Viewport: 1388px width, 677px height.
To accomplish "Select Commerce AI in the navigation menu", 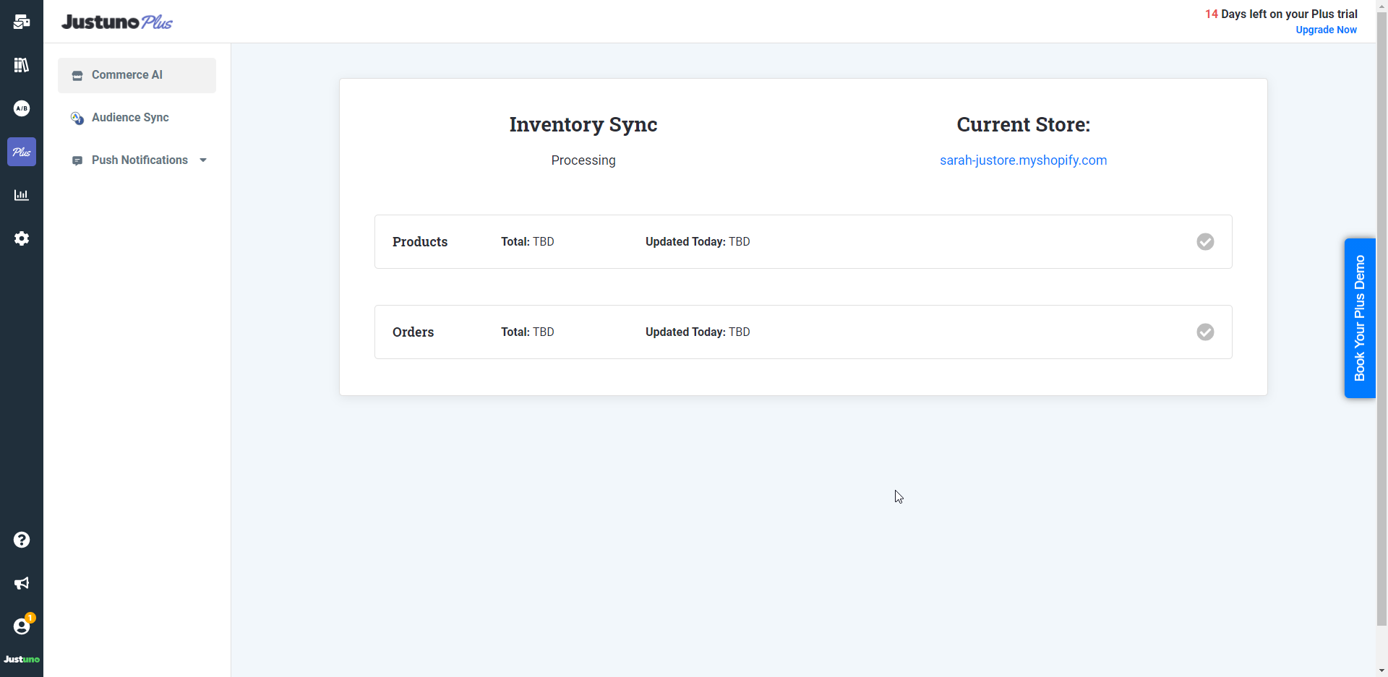I will pyautogui.click(x=127, y=74).
